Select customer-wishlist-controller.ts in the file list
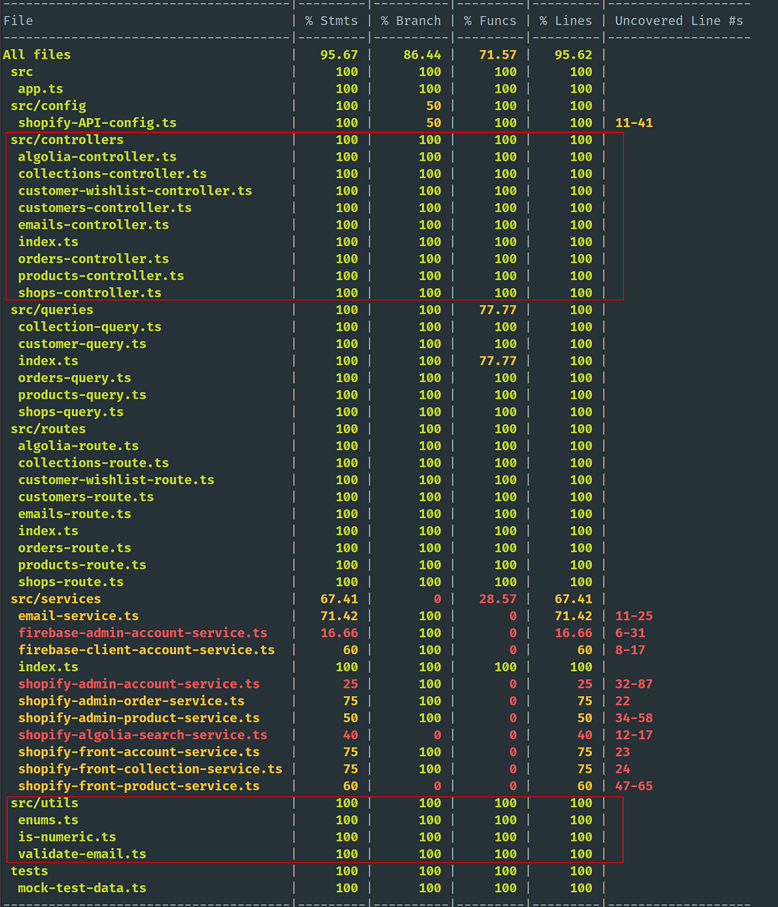The height and width of the screenshot is (907, 778). [x=135, y=191]
